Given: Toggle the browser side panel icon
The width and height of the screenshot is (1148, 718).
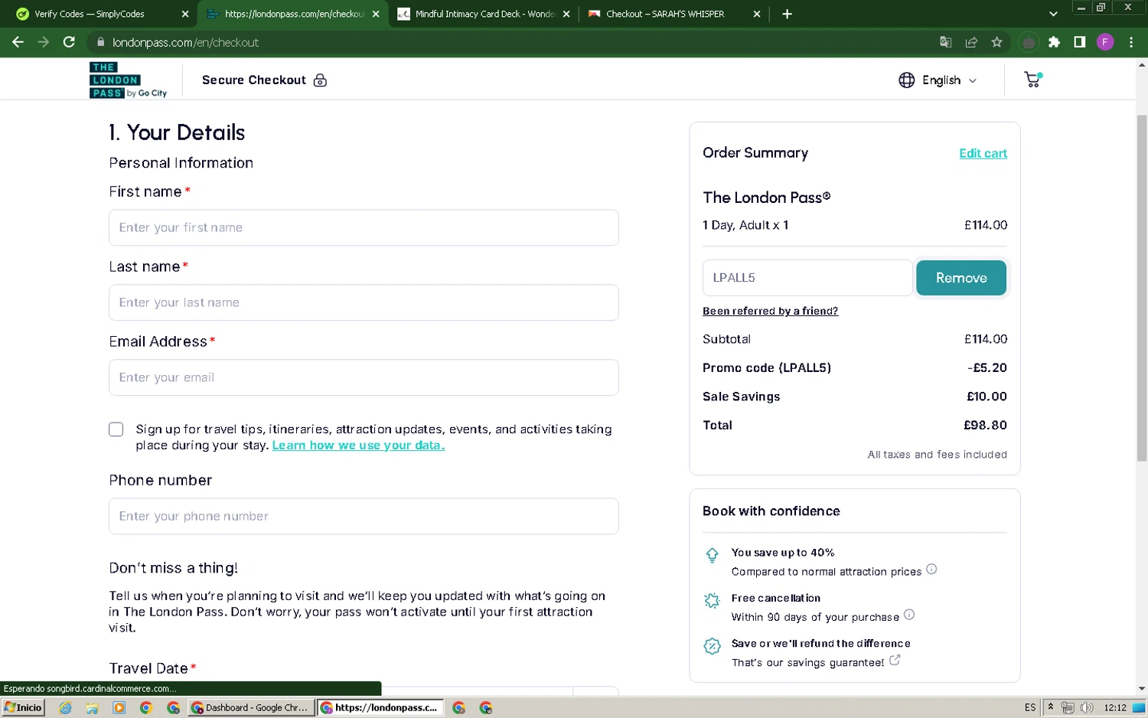Looking at the screenshot, I should [1079, 42].
